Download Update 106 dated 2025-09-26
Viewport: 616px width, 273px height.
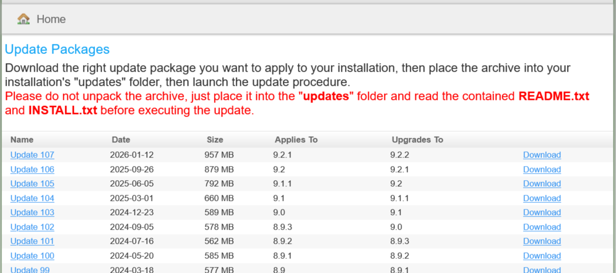coord(542,170)
